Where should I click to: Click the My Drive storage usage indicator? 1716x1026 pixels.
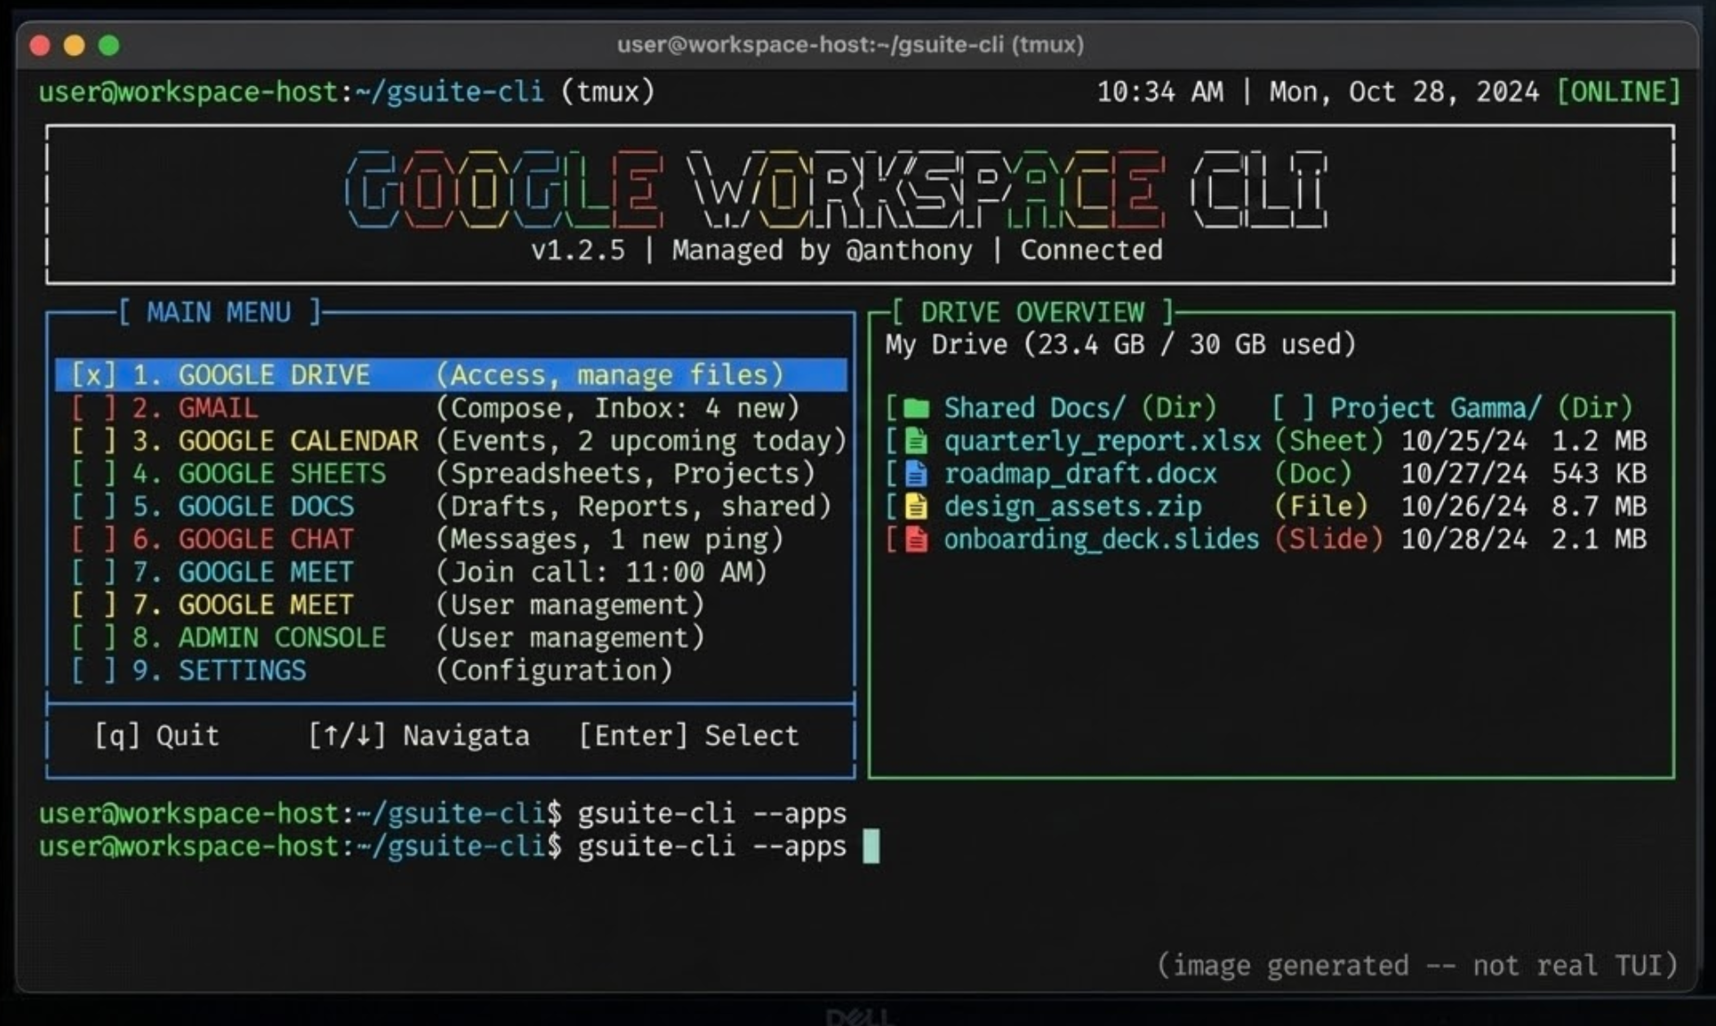click(1119, 345)
